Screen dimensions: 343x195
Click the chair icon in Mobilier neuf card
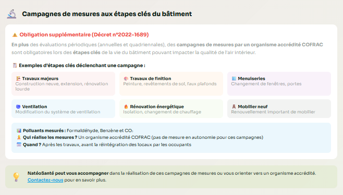[x=234, y=107]
